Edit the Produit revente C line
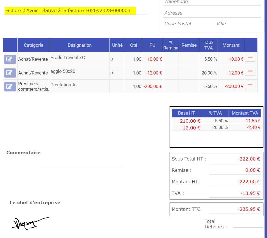Screen dimensions: 267x238 pyautogui.click(x=10, y=59)
